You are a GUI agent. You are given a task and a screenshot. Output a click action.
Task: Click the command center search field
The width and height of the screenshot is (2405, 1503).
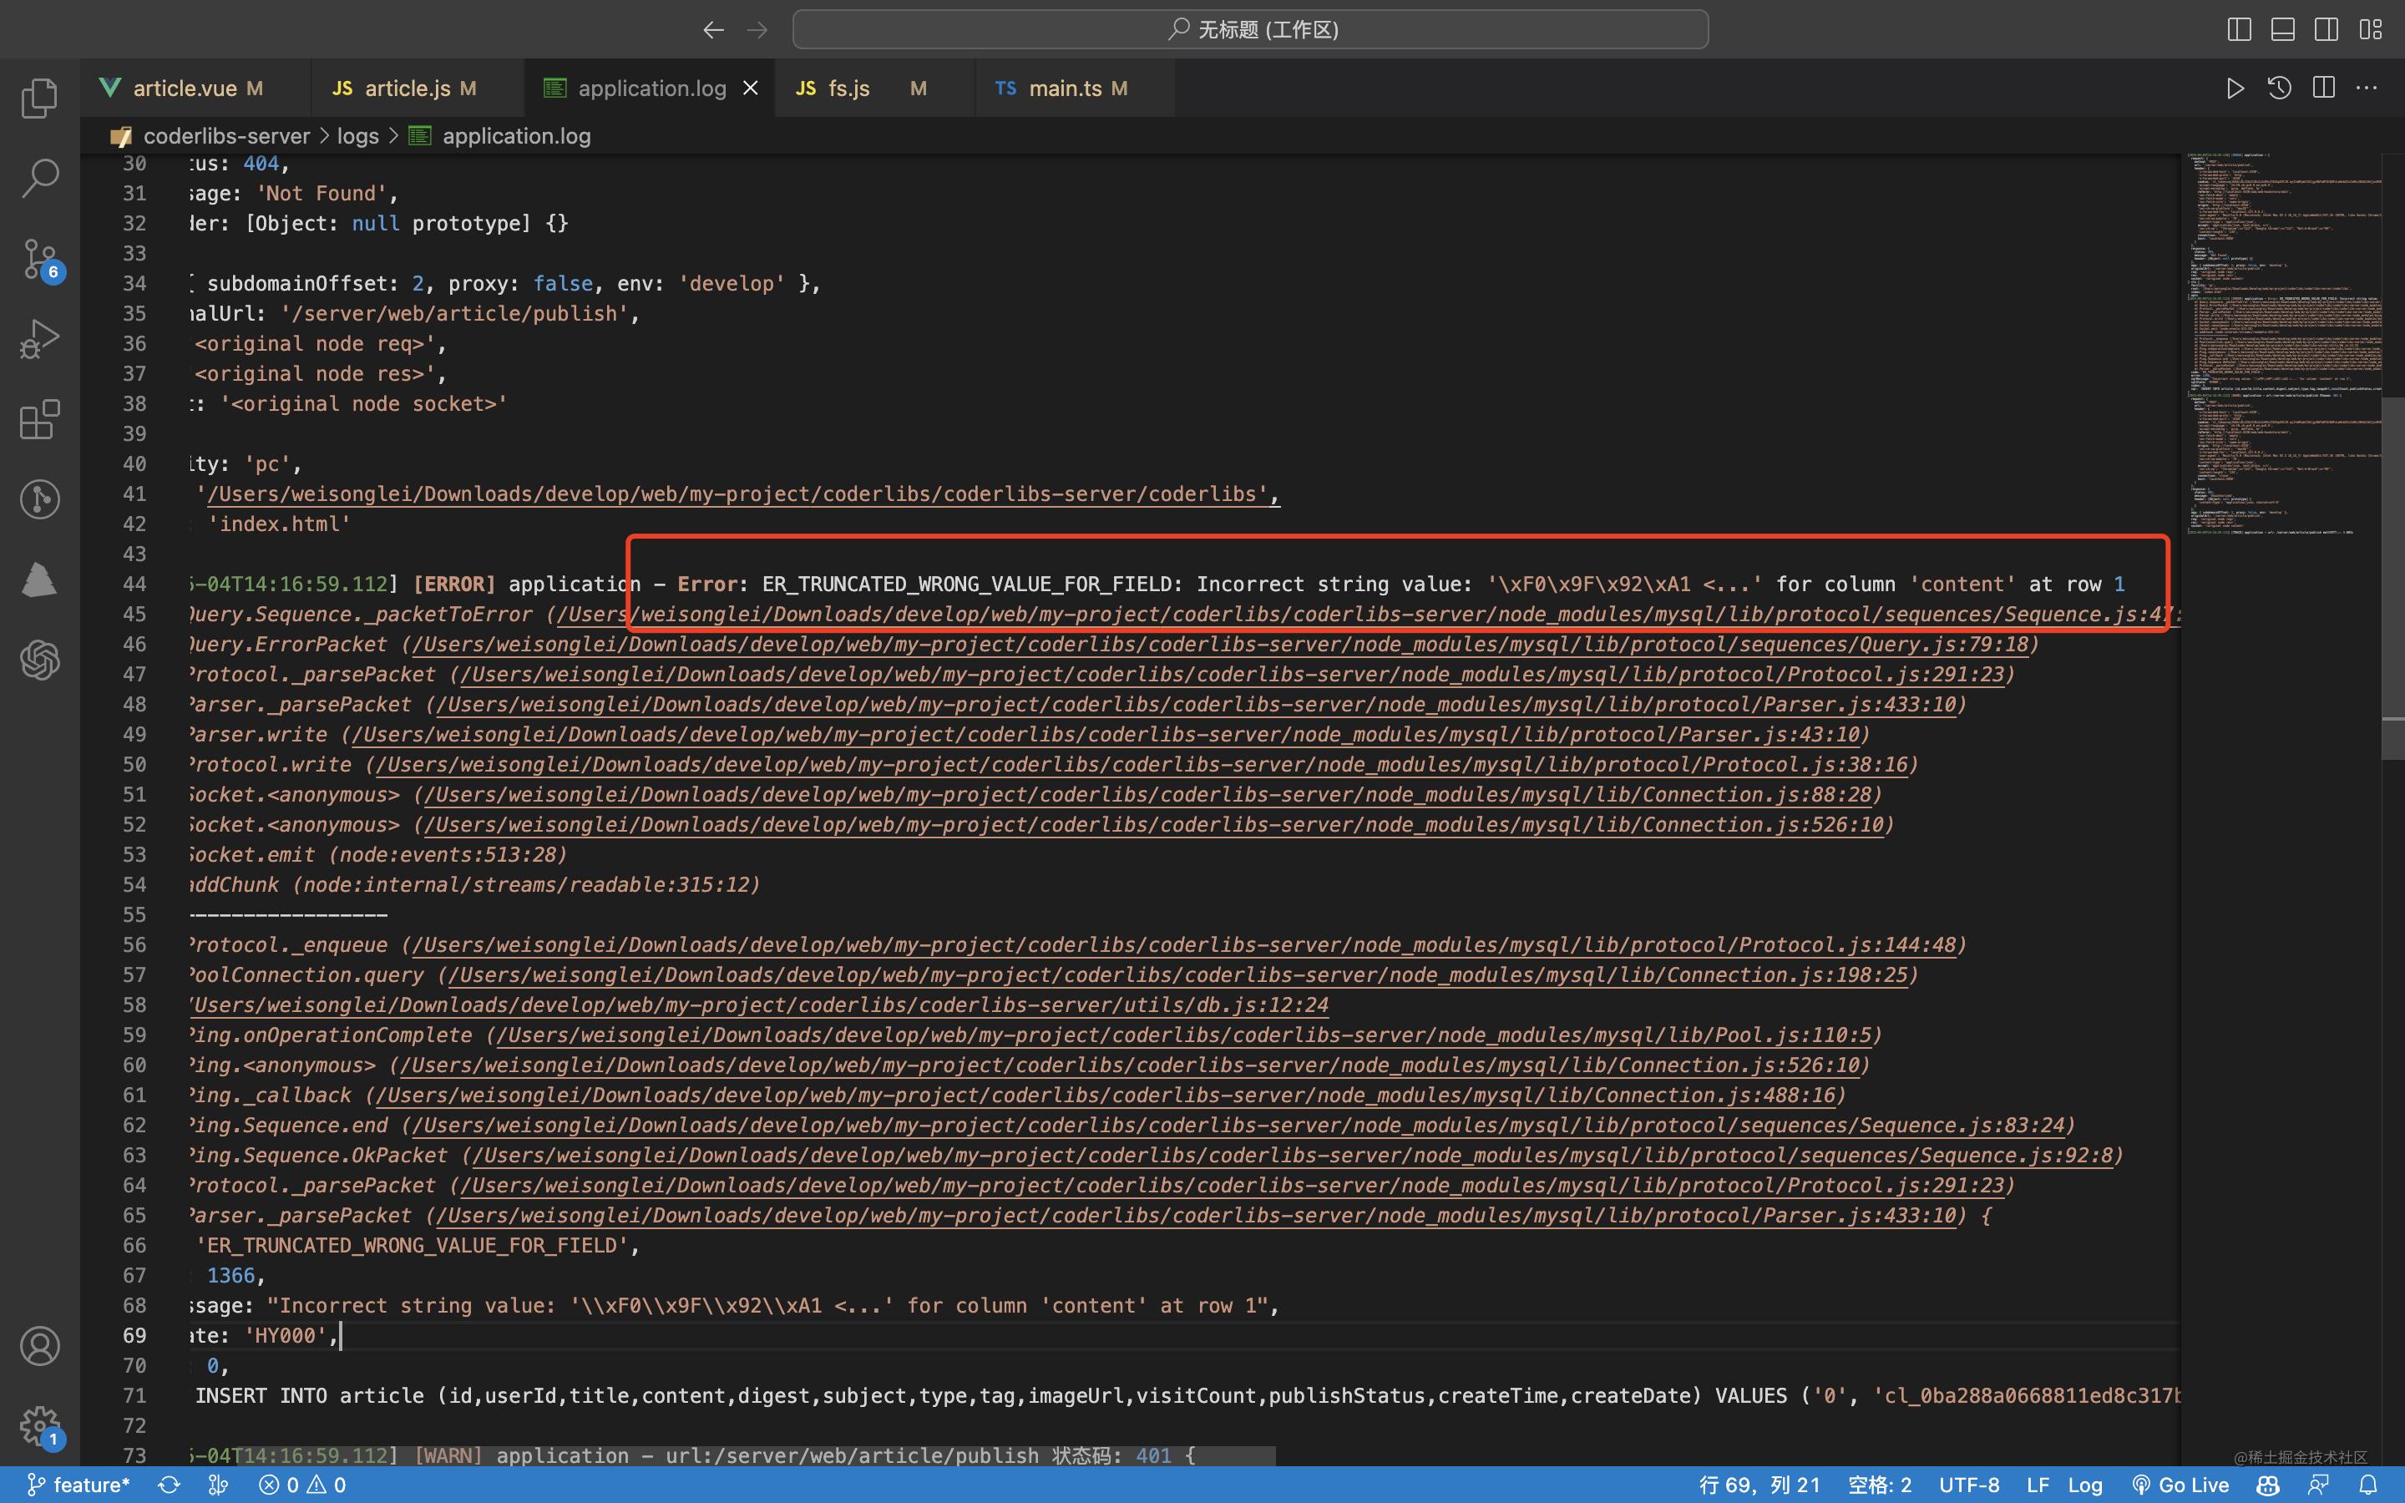[1249, 30]
